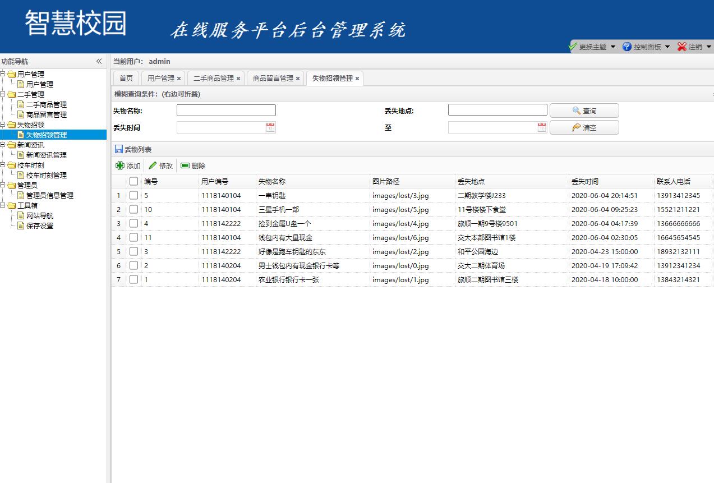Switch to the 二手商品管理 tab
Viewport: 714px width, 483px height.
tap(213, 78)
